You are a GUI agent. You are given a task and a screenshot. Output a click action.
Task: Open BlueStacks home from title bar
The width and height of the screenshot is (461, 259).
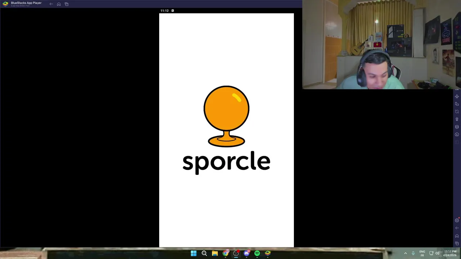pyautogui.click(x=59, y=4)
